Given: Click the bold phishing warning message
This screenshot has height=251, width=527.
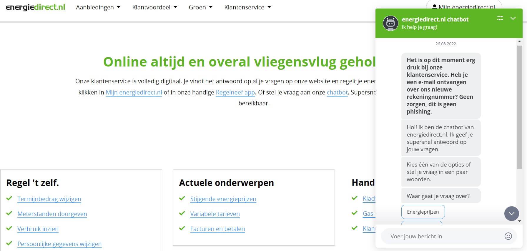Looking at the screenshot, I should coord(441,86).
